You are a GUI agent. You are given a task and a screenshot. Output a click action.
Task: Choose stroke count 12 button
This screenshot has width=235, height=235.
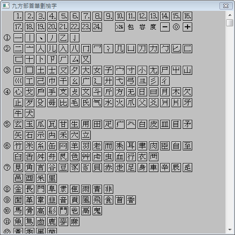tap(142, 16)
